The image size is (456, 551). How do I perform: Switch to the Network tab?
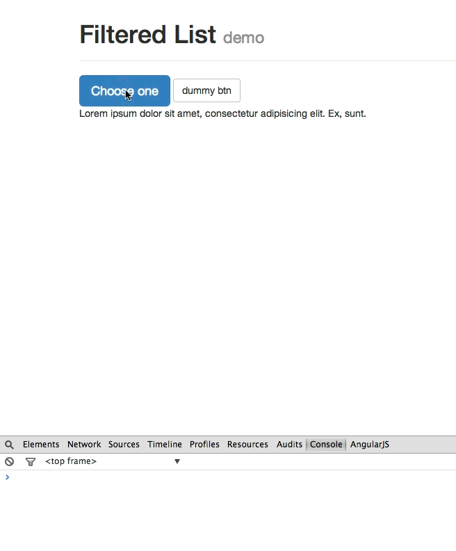pos(84,444)
